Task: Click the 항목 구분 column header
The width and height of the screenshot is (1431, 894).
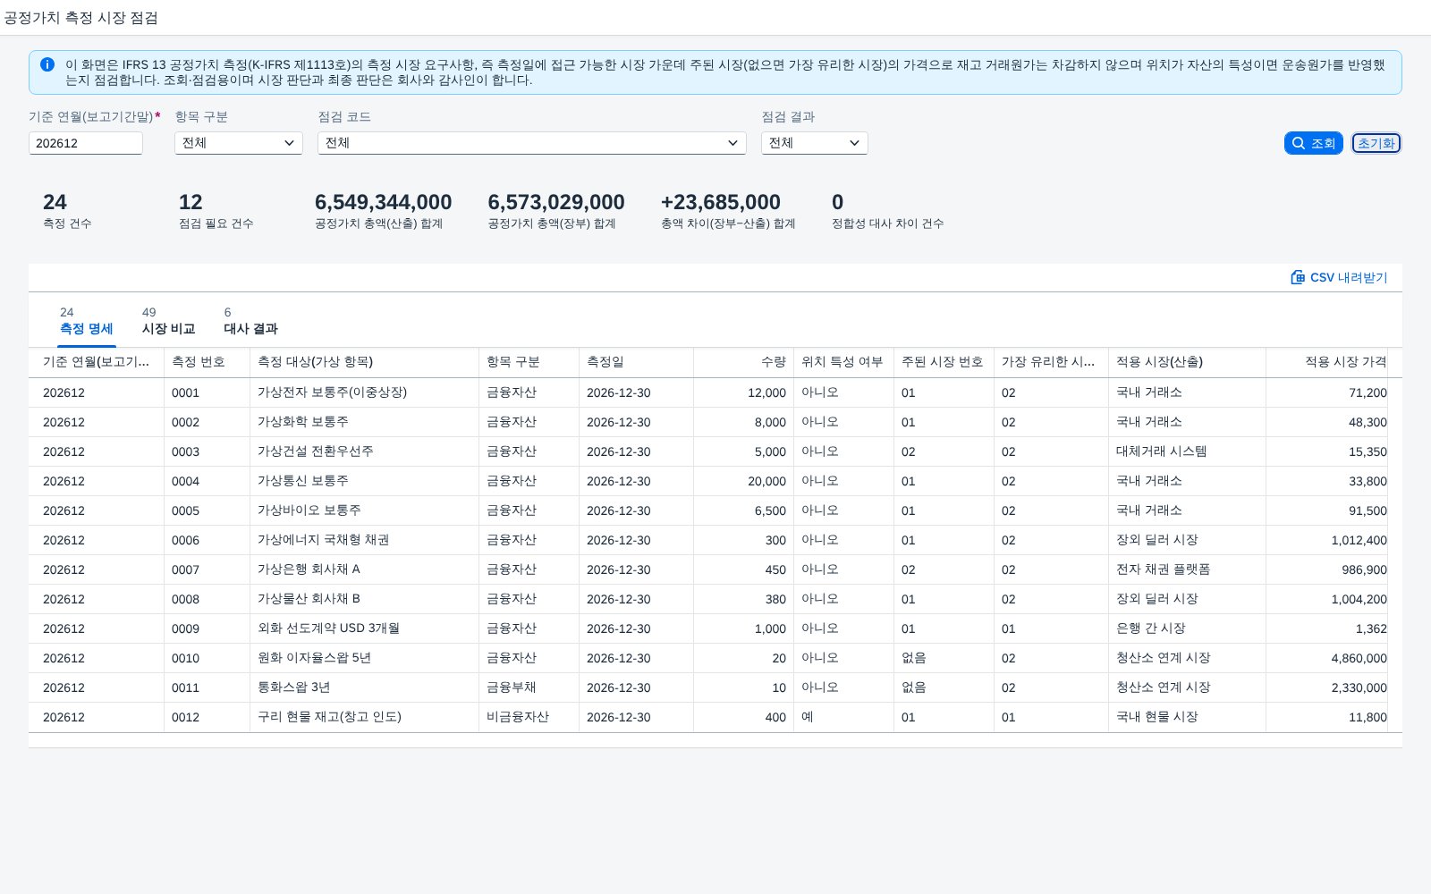Action: (529, 362)
